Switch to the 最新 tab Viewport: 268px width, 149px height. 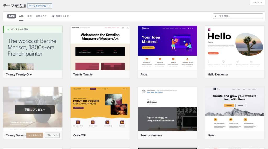point(30,16)
